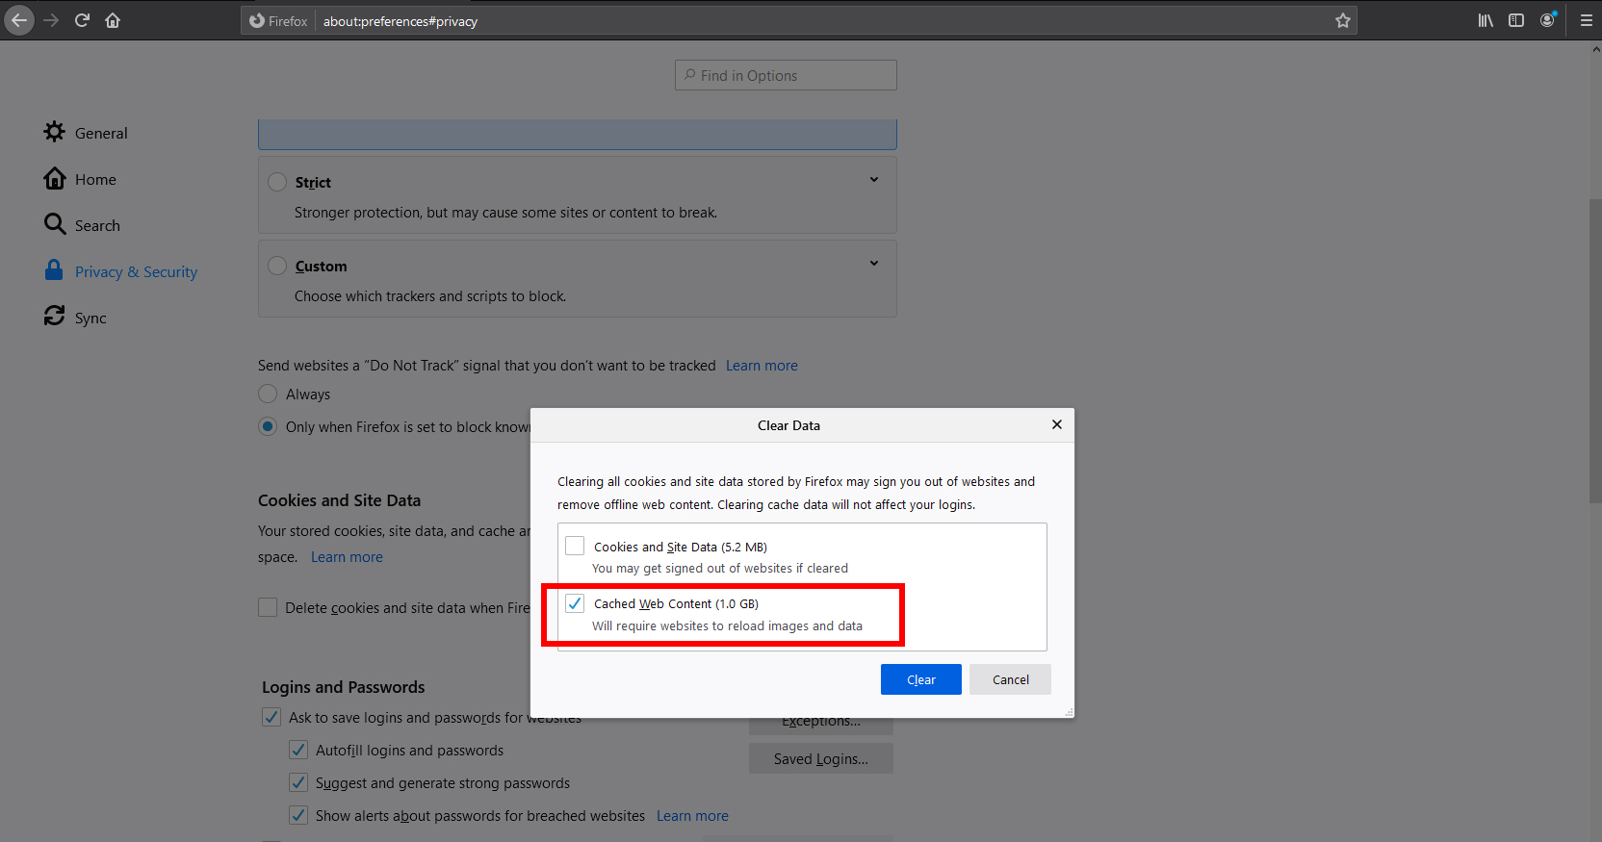Open the Firefox account icon
This screenshot has height=842, width=1602.
(x=1547, y=20)
